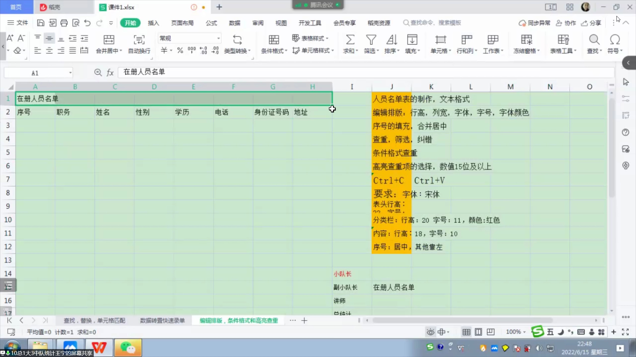
Task: Select the Table Style/表格样式 icon
Action: (x=296, y=38)
